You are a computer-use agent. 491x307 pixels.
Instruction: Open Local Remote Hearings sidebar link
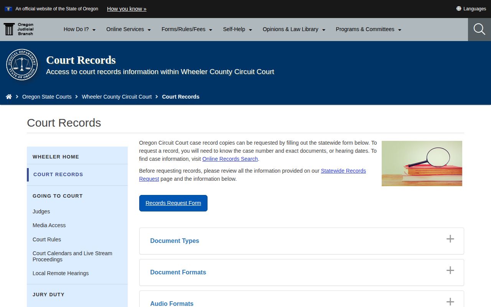61,273
